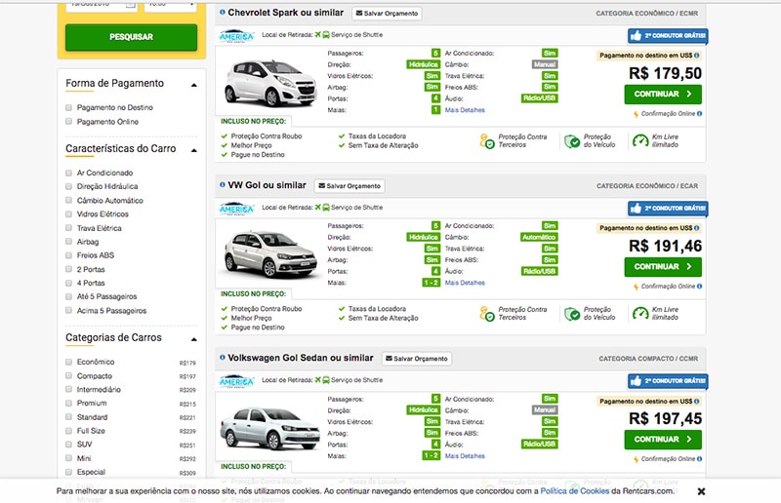Click America logo on VW Gol card
The image size is (781, 503).
pyautogui.click(x=236, y=209)
